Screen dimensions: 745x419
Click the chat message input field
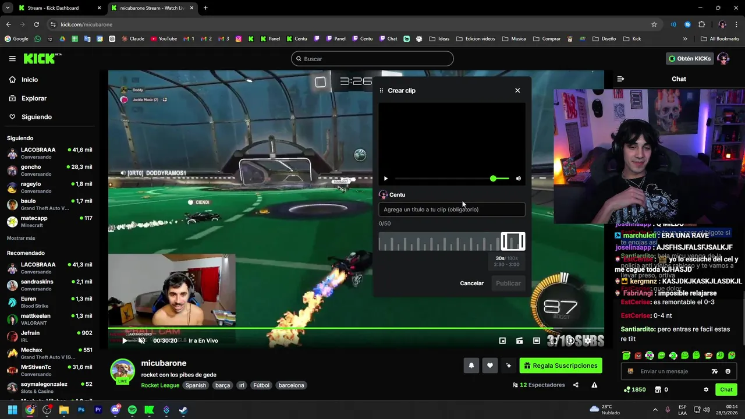point(679,371)
